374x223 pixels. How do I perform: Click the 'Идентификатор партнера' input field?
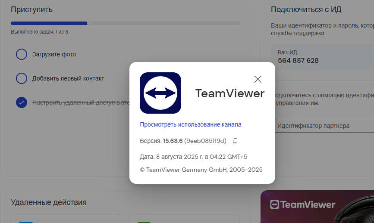point(324,126)
